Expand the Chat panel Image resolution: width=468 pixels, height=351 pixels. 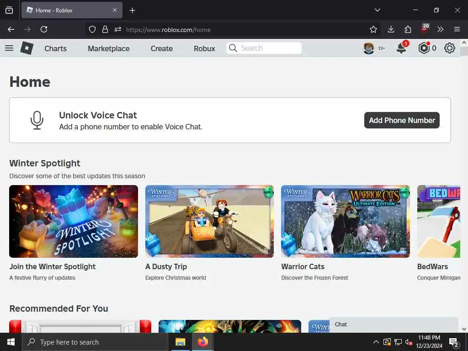(x=394, y=325)
